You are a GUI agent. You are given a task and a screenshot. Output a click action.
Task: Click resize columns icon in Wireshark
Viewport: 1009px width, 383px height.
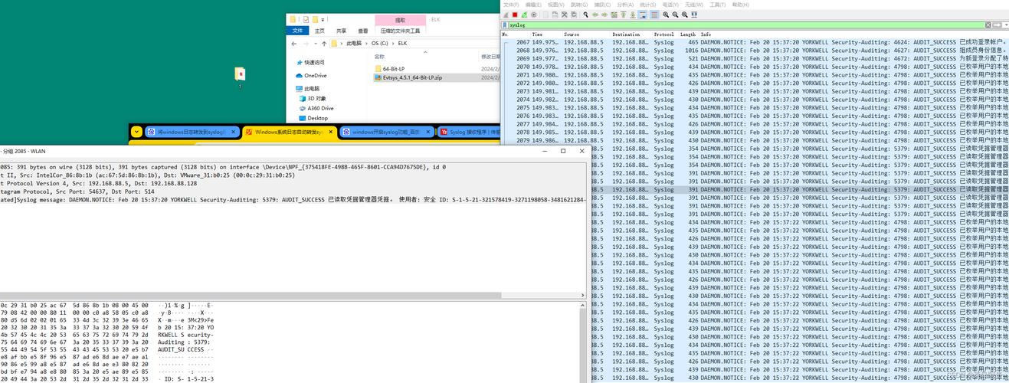(693, 15)
